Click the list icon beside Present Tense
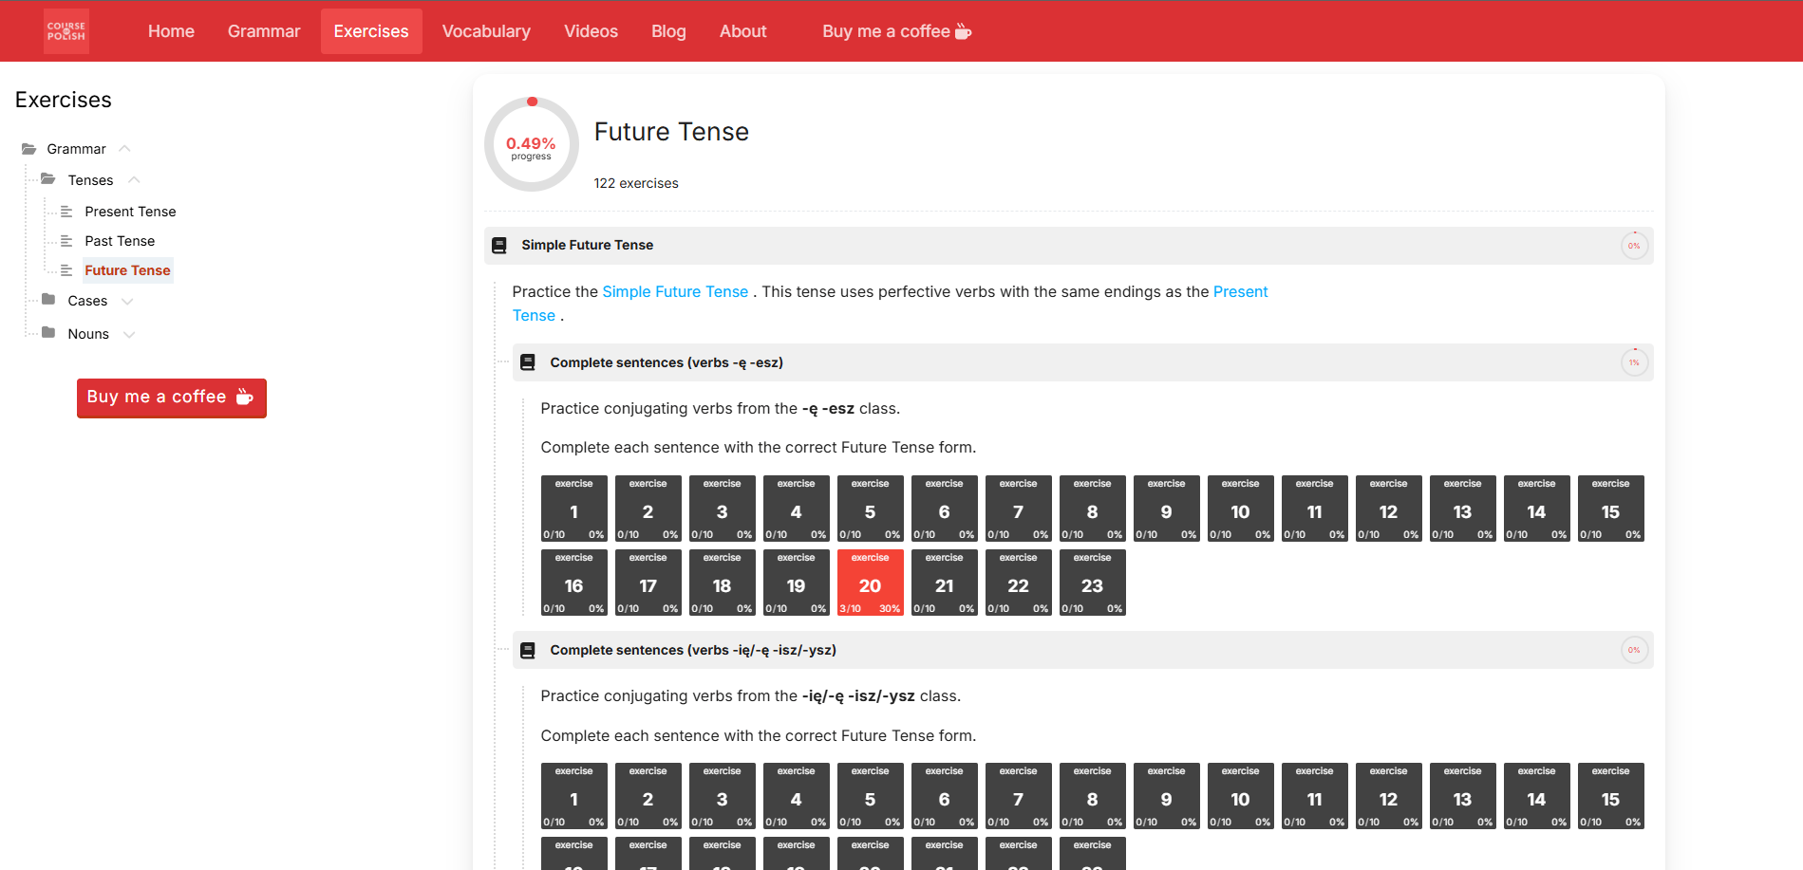The image size is (1803, 870). (66, 211)
